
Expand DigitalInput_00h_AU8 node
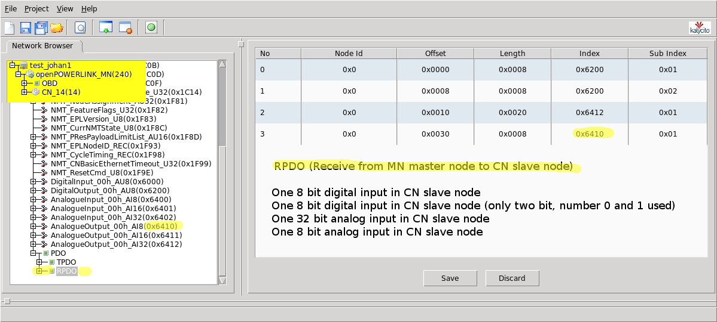[x=33, y=181]
